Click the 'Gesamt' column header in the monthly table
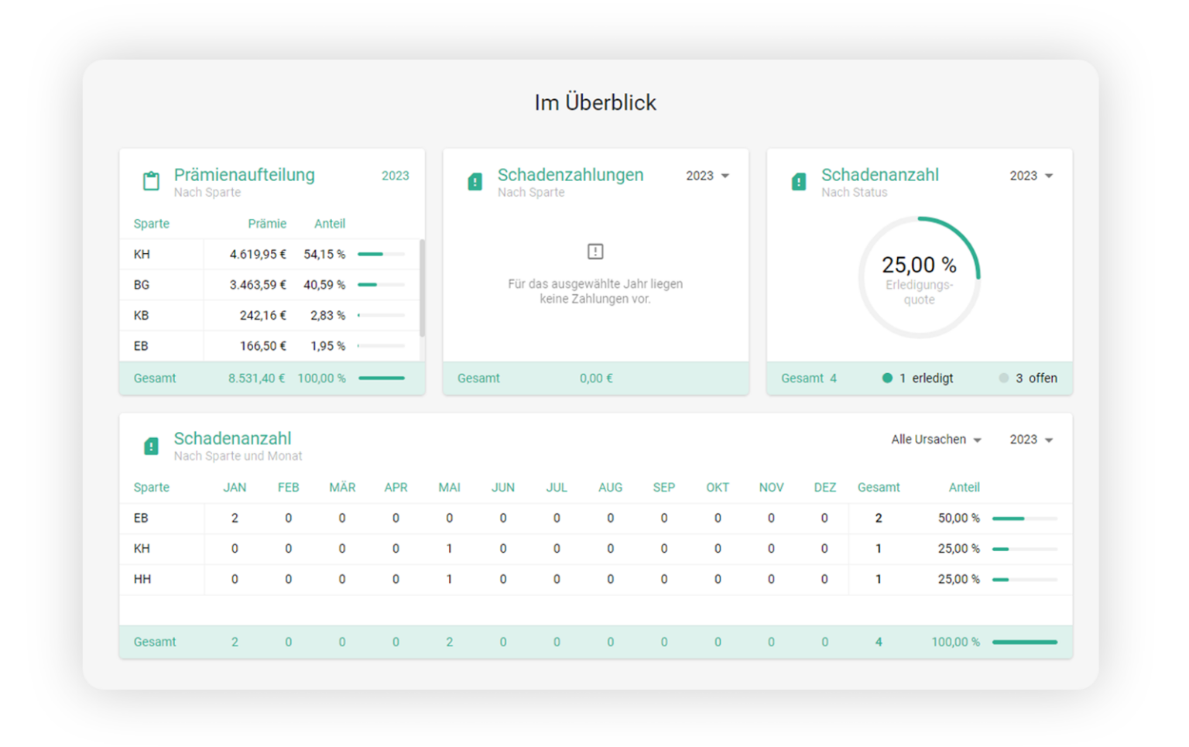The width and height of the screenshot is (1189, 747). (x=879, y=488)
